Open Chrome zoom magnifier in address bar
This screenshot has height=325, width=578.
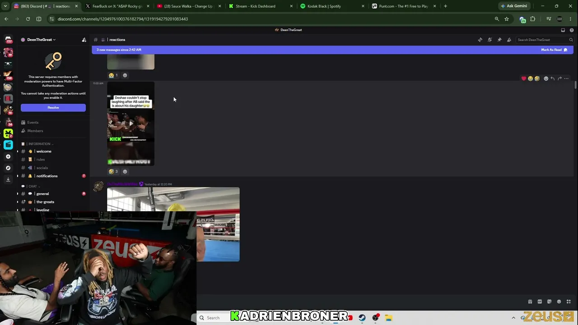[x=497, y=19]
